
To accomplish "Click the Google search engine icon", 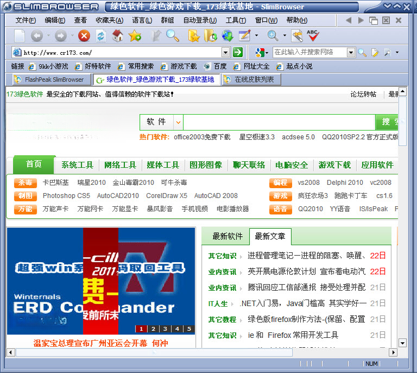I will click(x=260, y=53).
